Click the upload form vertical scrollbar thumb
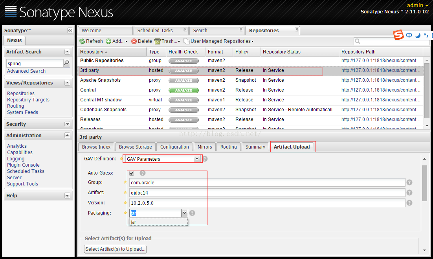433x259 pixels. [424, 183]
